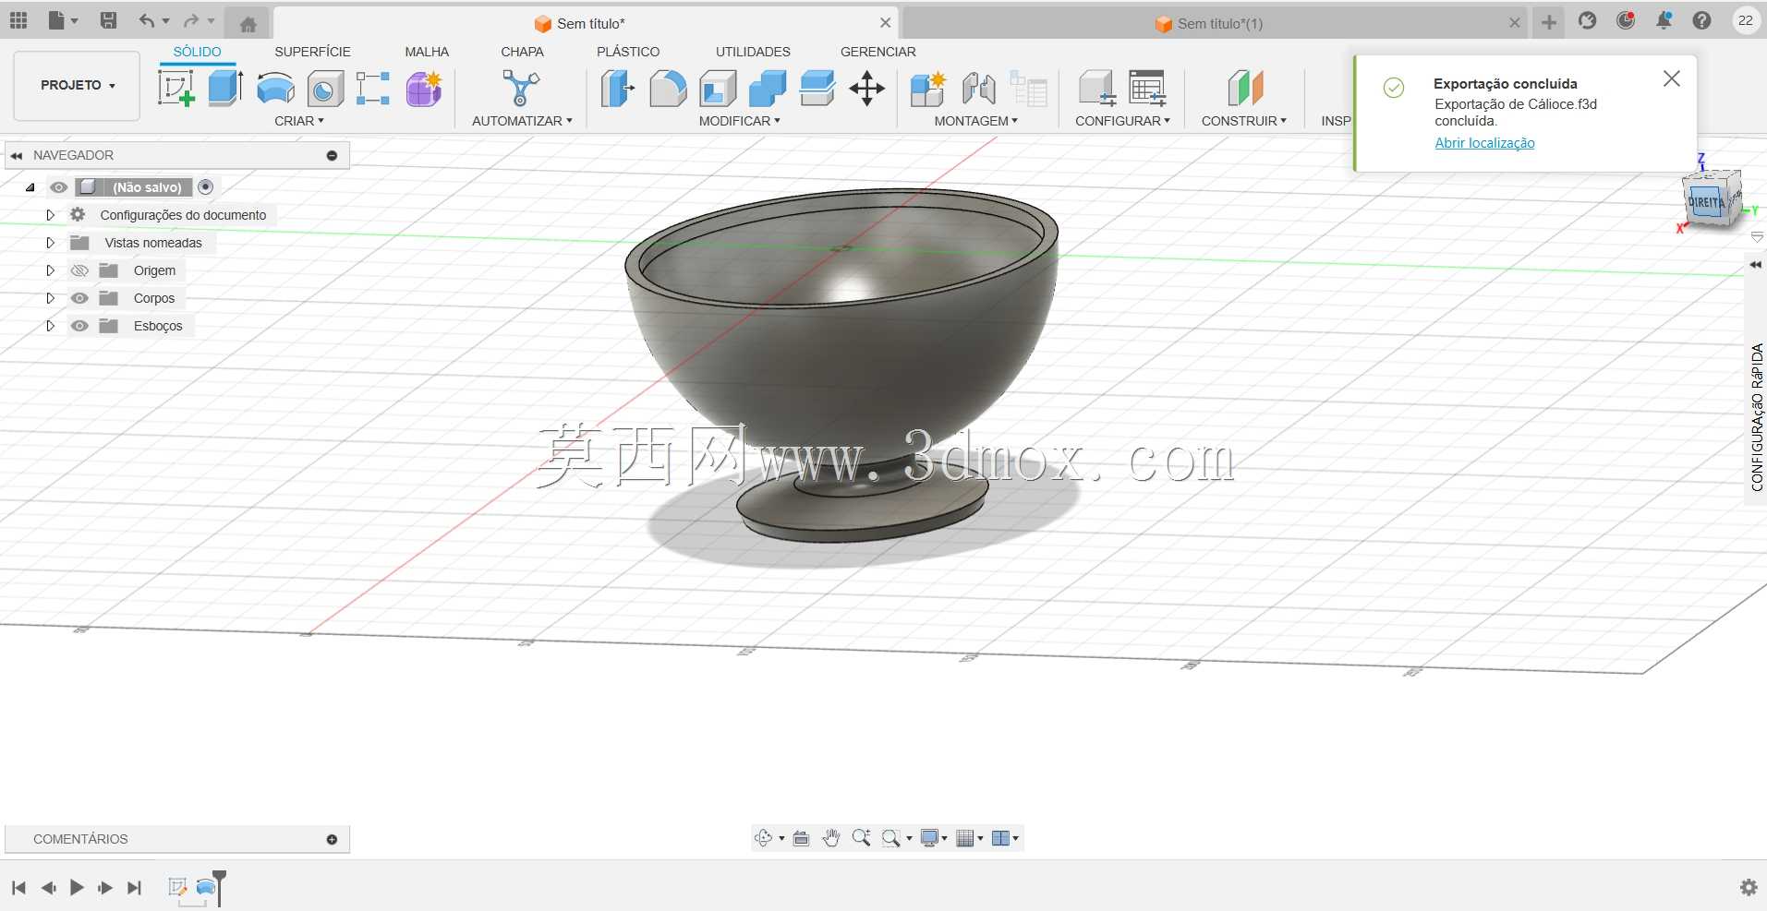
Task: Undo the last action
Action: [147, 20]
